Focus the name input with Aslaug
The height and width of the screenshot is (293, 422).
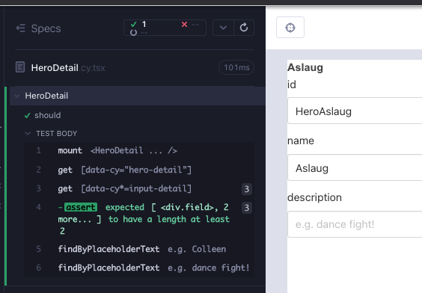(x=355, y=167)
